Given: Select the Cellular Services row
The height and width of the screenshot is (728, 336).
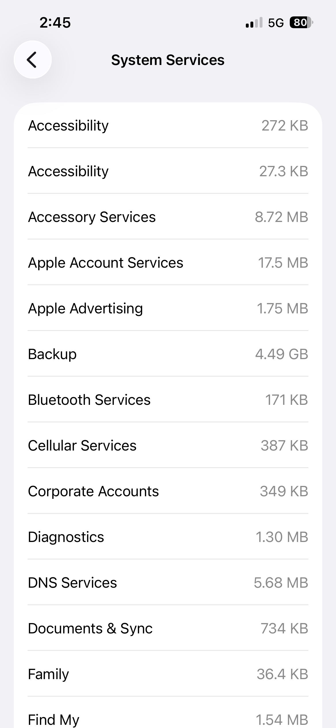Looking at the screenshot, I should pyautogui.click(x=168, y=445).
